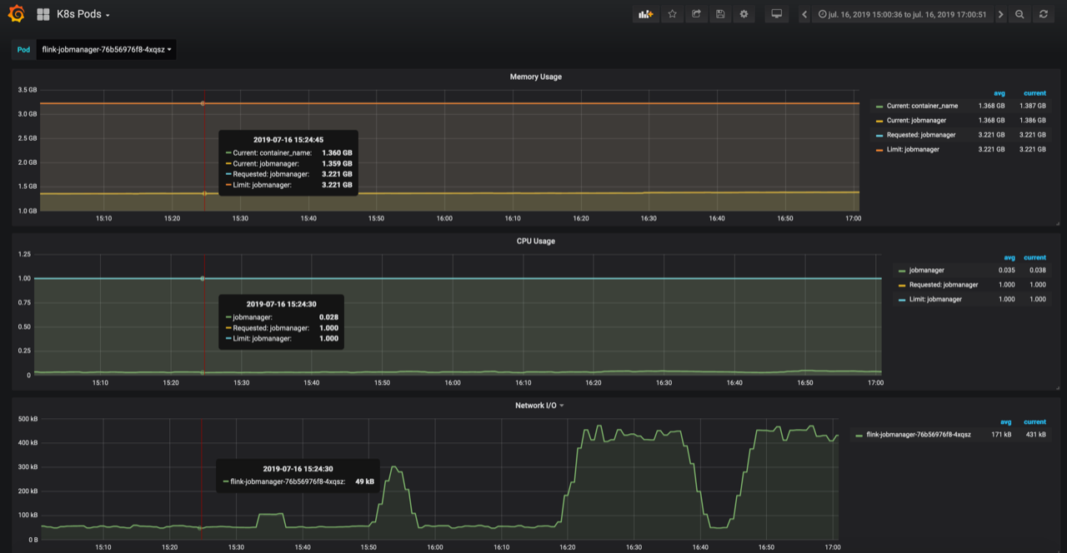Star this dashboard as favorite

[672, 14]
